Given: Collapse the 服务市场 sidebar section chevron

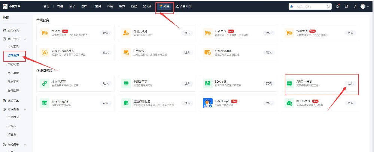Looking at the screenshot, I should coord(25,109).
